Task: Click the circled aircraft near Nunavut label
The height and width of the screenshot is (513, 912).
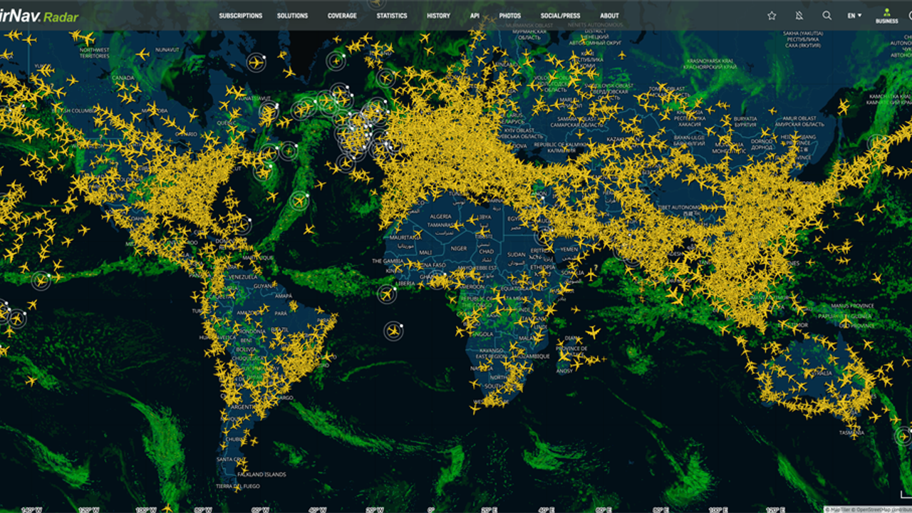Action: pyautogui.click(x=256, y=63)
